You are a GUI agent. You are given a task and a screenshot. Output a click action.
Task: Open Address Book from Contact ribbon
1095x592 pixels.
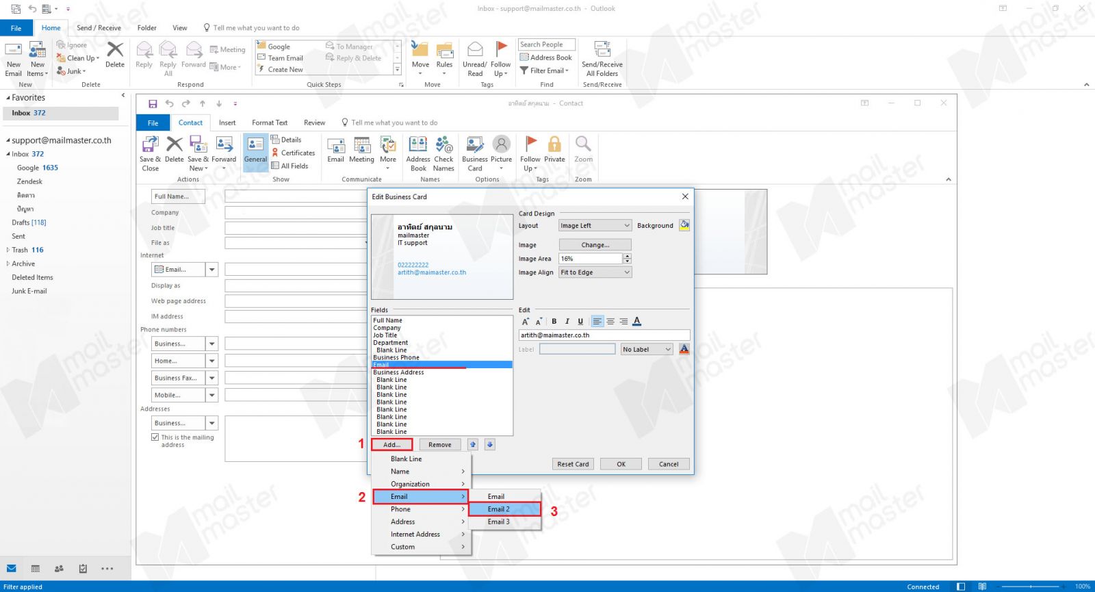[x=418, y=153]
